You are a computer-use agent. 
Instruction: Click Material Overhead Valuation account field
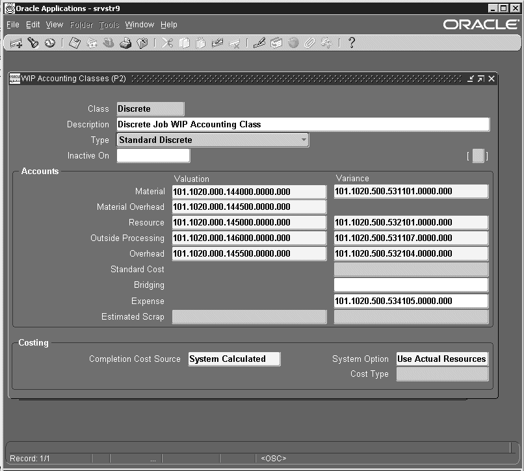tap(249, 207)
